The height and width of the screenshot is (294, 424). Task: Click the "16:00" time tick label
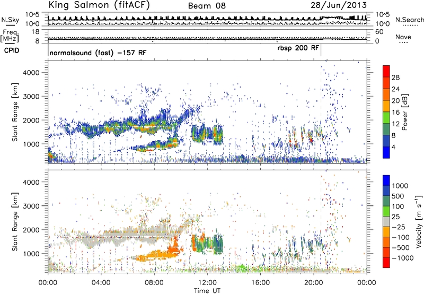pos(260,283)
